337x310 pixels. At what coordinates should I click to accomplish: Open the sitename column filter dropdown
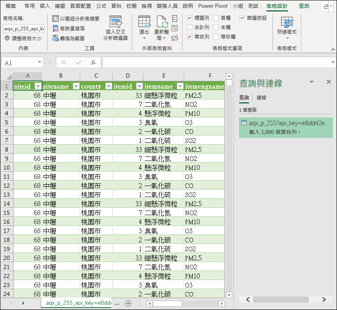(x=76, y=86)
